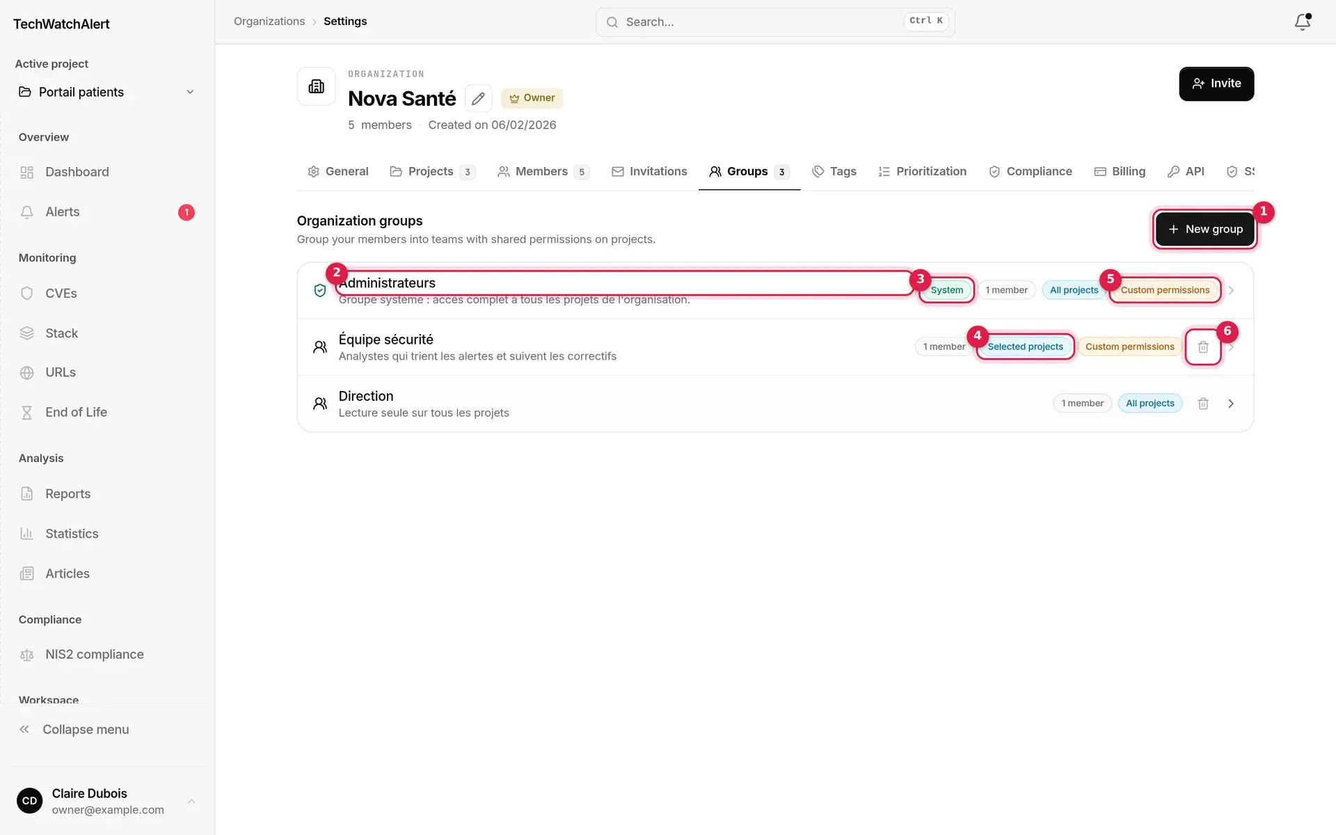Click the TechWatchAlert logo text
This screenshot has width=1336, height=835.
coord(61,24)
